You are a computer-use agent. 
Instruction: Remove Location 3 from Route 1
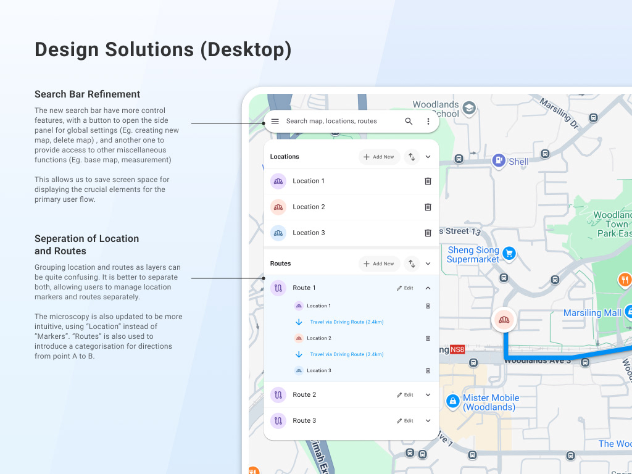coord(428,370)
